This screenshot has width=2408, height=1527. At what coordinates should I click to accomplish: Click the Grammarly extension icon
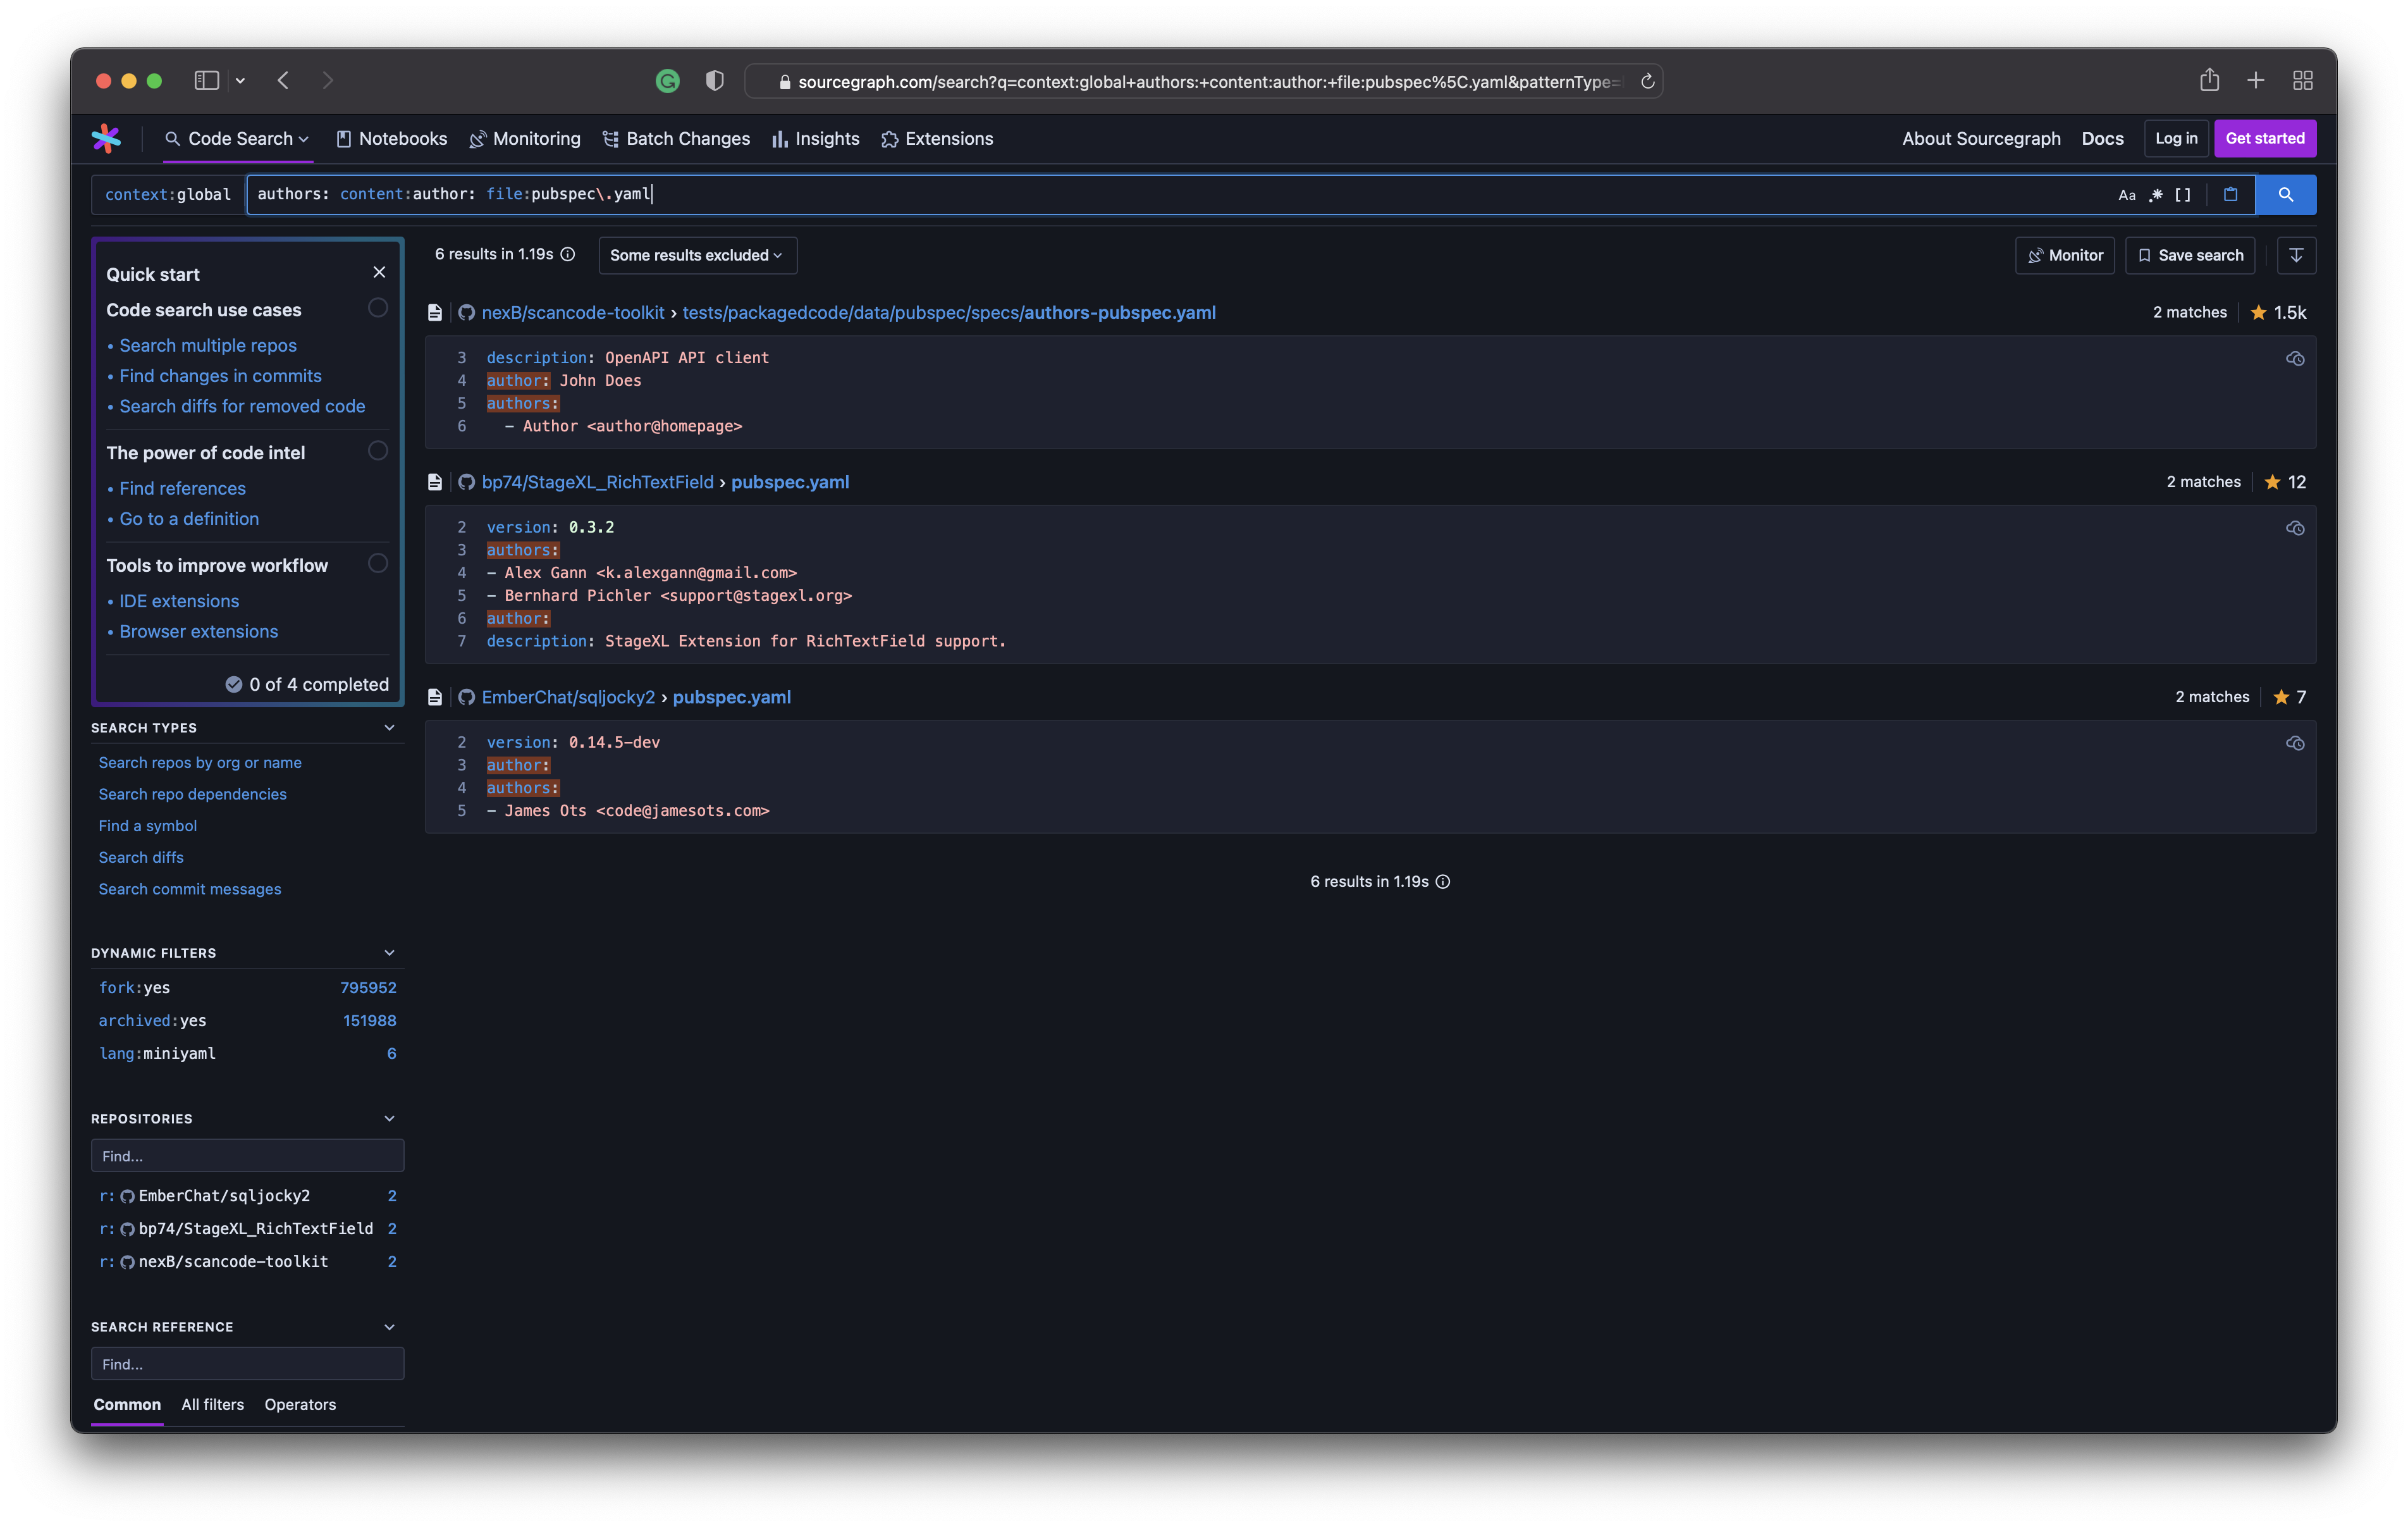tap(667, 81)
